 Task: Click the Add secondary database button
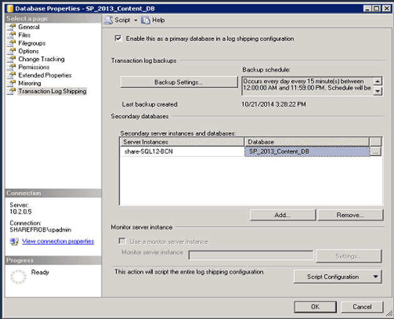(x=283, y=215)
